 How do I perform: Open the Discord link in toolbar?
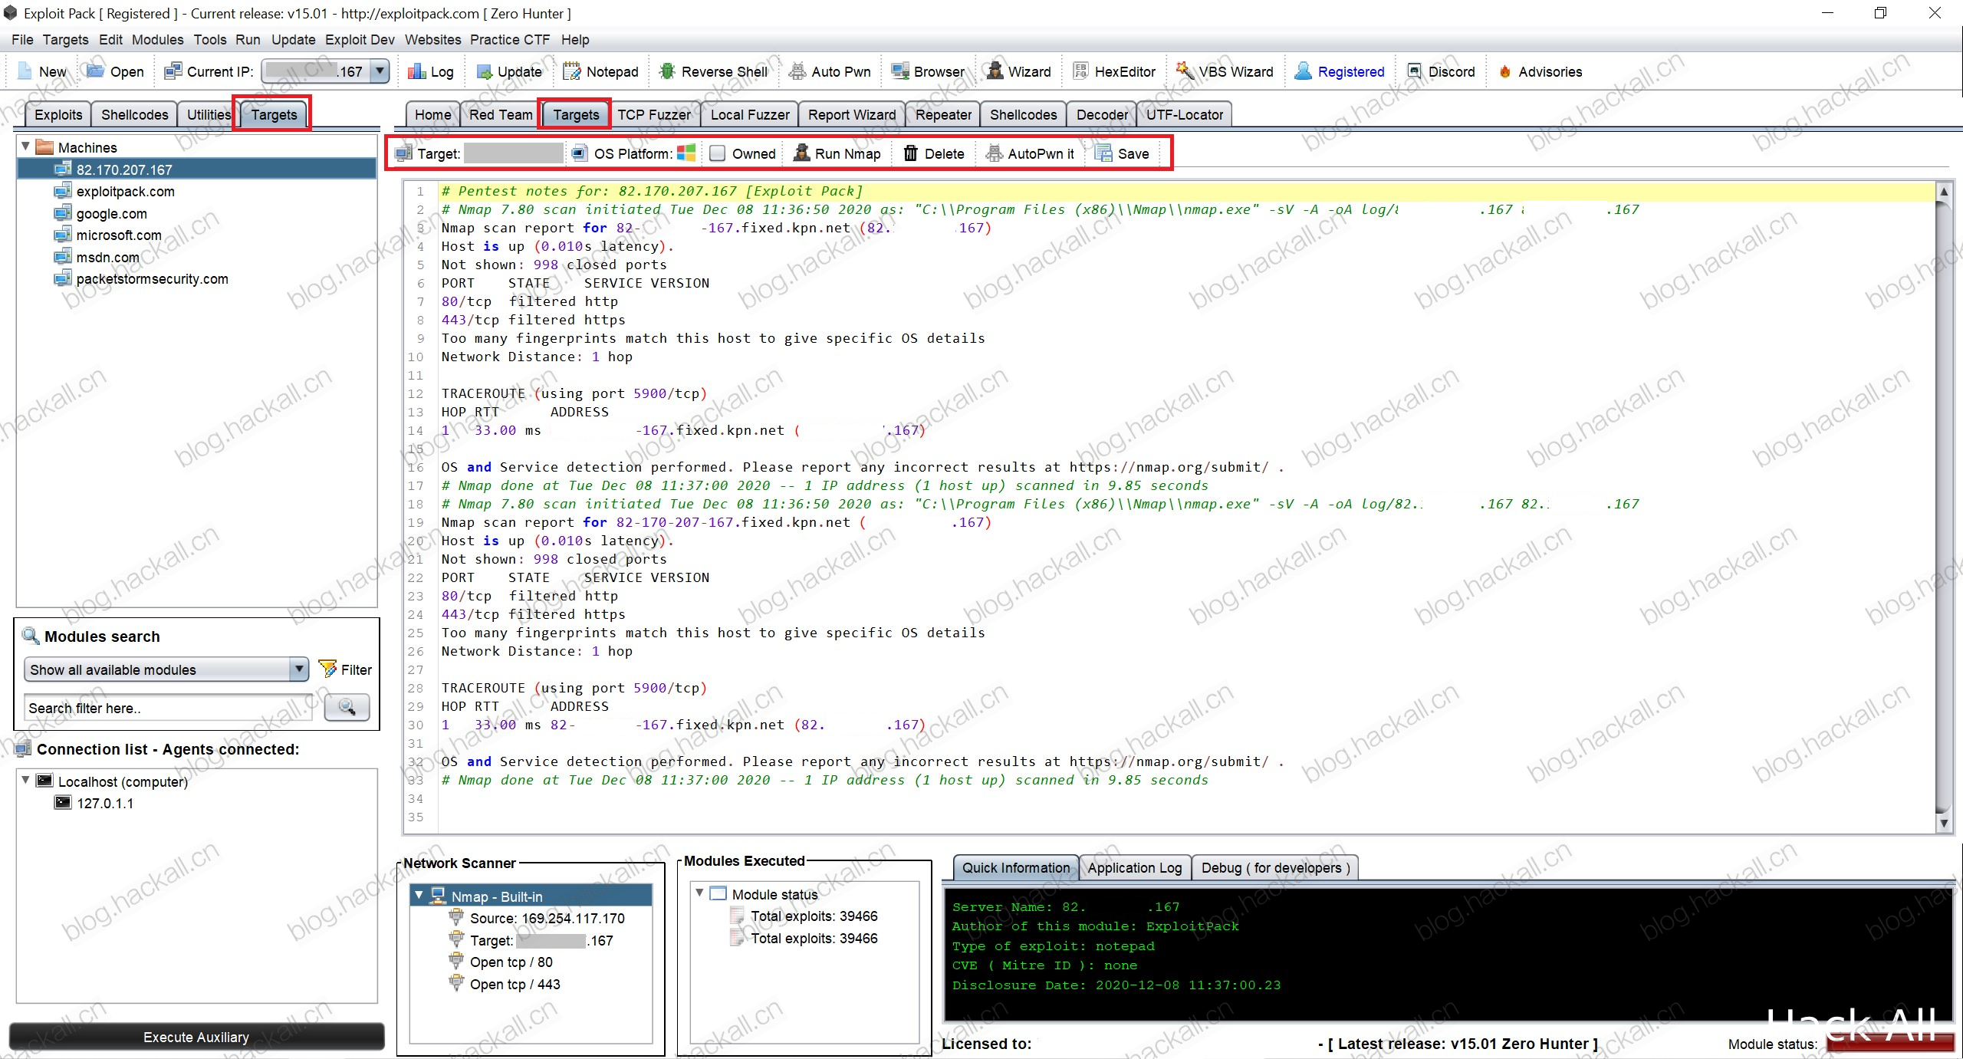tap(1415, 71)
